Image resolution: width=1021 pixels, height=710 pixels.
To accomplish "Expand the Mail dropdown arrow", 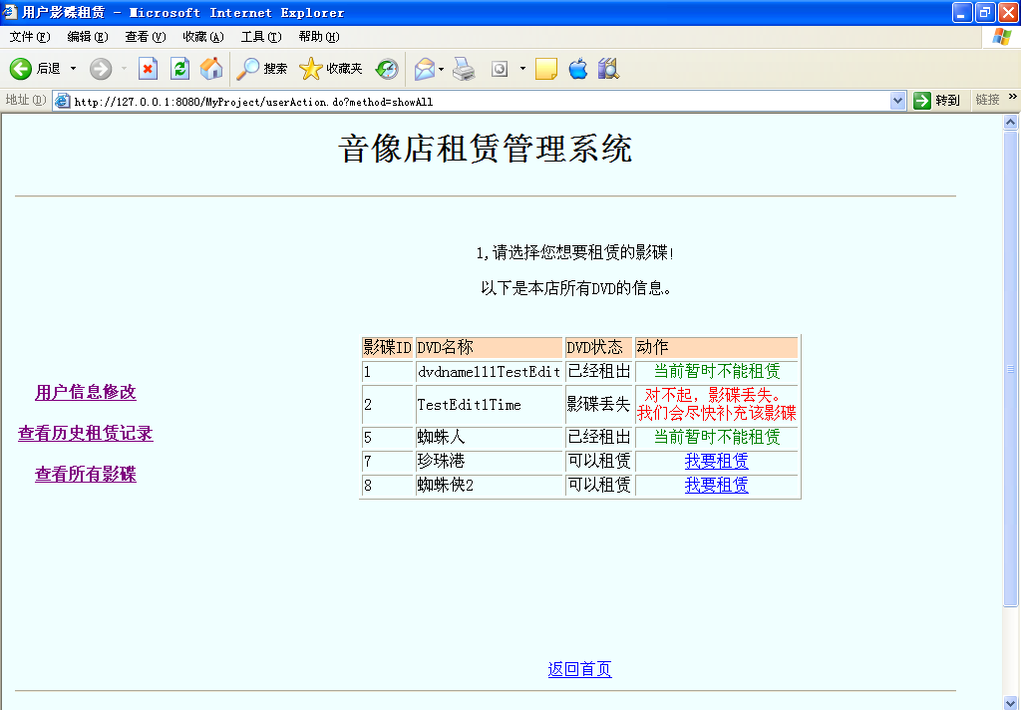I will (442, 69).
